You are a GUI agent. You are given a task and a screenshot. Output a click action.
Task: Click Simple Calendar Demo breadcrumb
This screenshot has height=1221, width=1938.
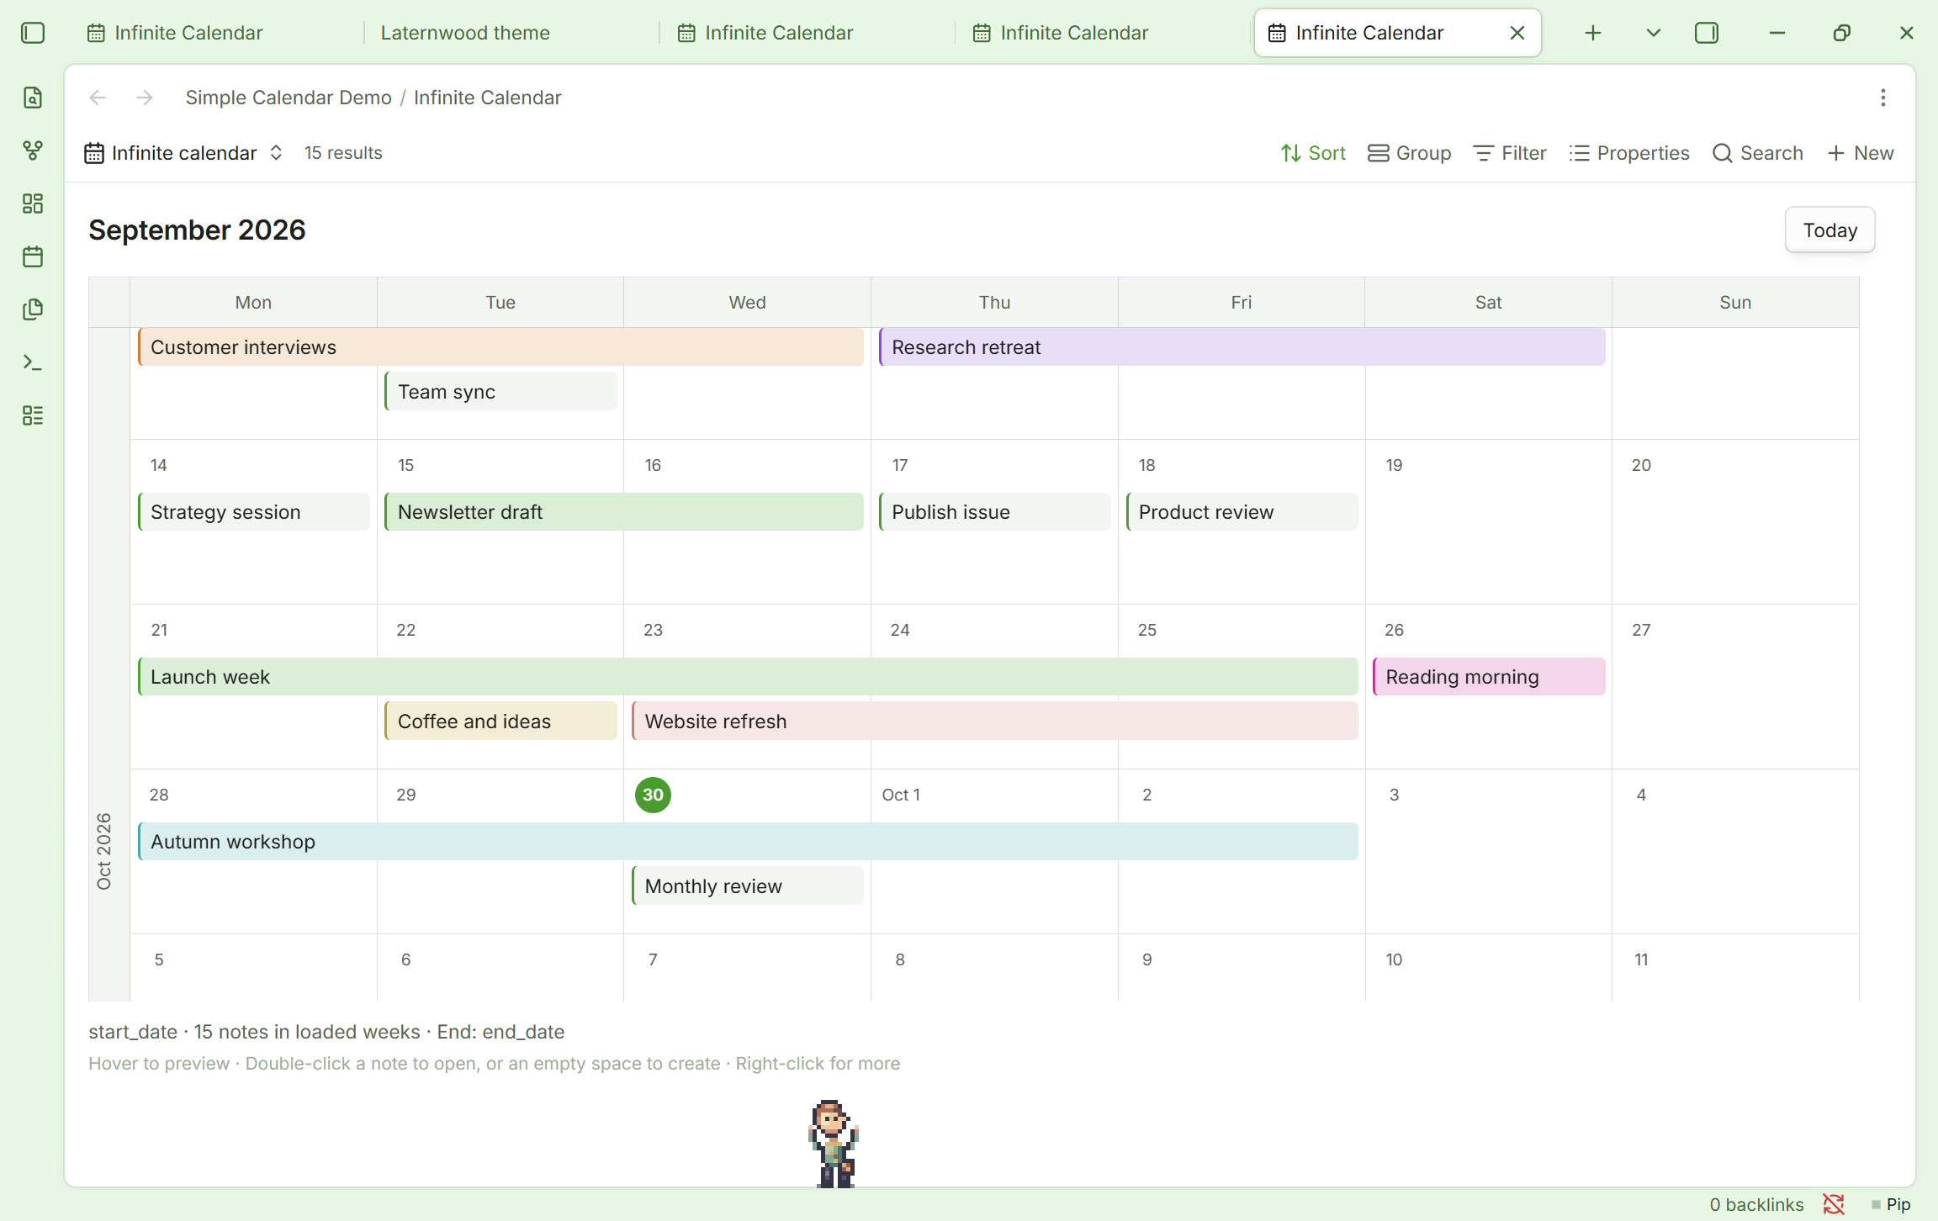click(289, 98)
